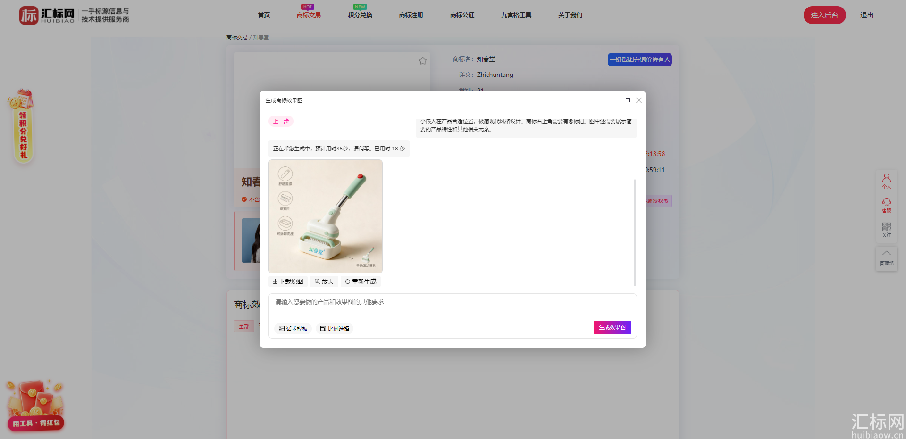The height and width of the screenshot is (439, 906).
Task: Open the 话术模板 prompt templates
Action: tap(293, 329)
